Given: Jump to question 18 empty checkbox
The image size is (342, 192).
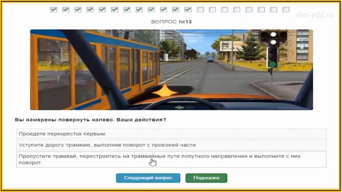Looking at the screenshot, I should coord(261,10).
